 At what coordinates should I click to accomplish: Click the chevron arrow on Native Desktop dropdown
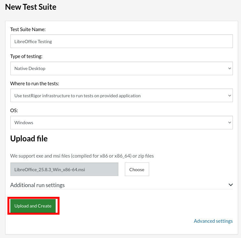(229, 68)
